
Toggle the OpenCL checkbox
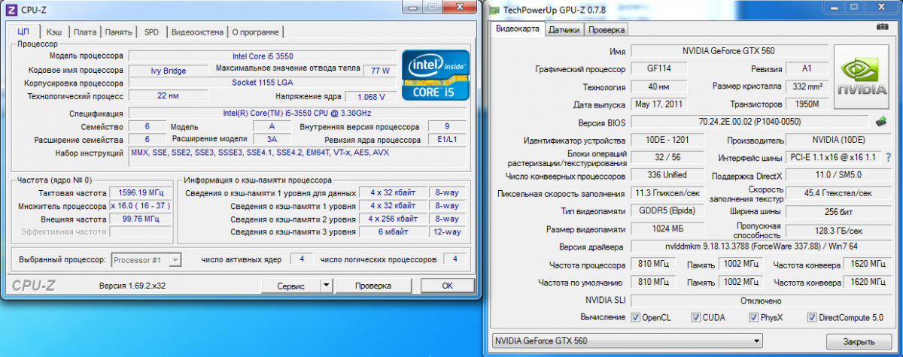click(636, 317)
